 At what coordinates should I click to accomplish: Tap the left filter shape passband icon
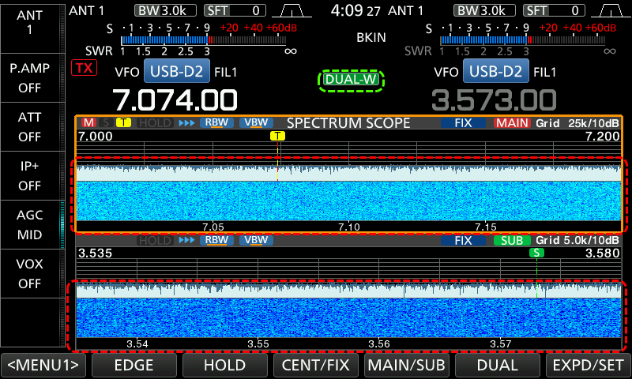tap(292, 10)
